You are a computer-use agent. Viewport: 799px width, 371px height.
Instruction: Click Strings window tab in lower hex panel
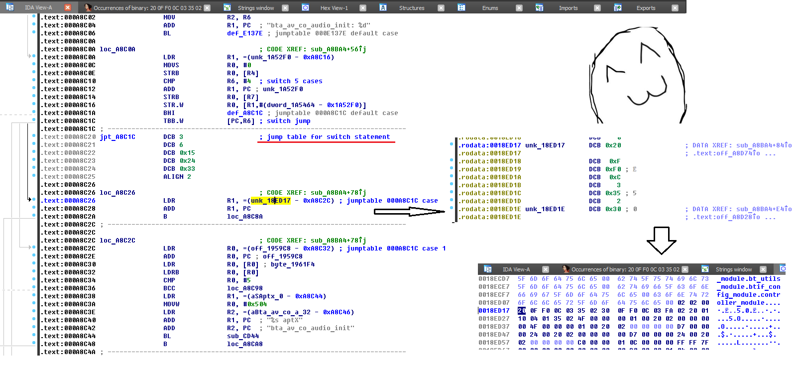click(734, 269)
